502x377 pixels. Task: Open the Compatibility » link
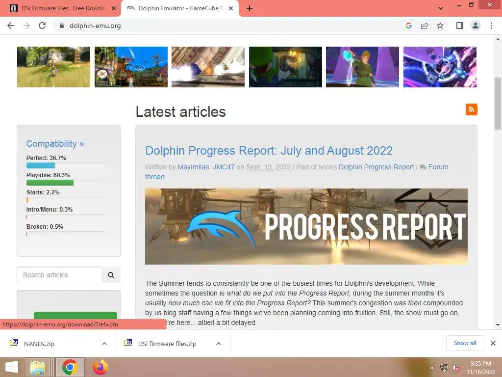point(55,144)
